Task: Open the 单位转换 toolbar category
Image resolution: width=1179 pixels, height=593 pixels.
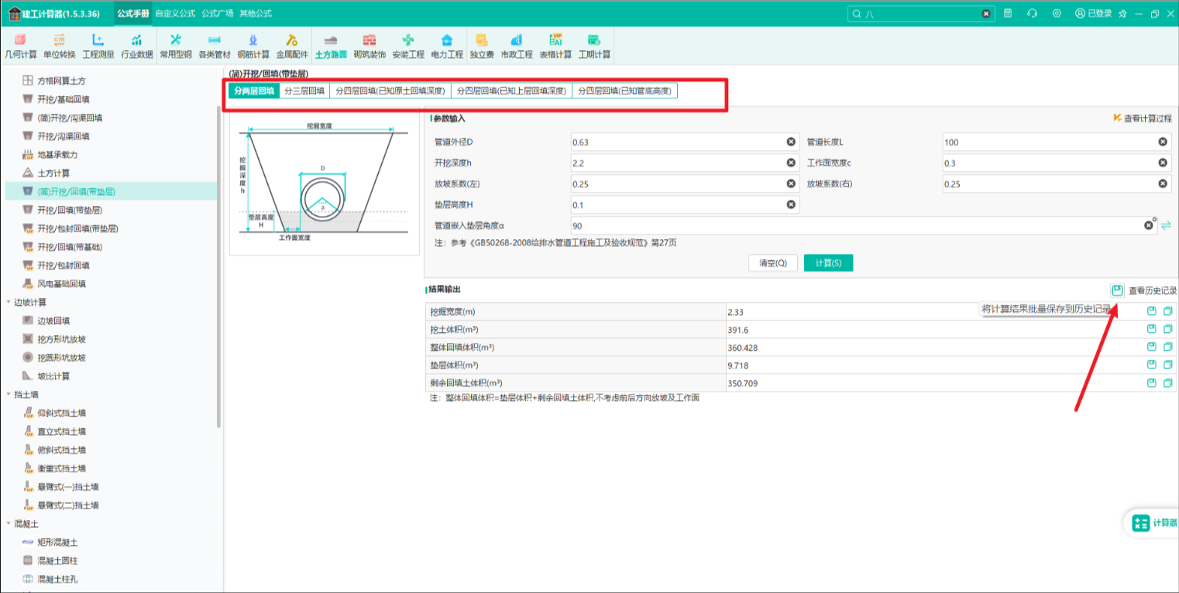Action: click(x=59, y=46)
